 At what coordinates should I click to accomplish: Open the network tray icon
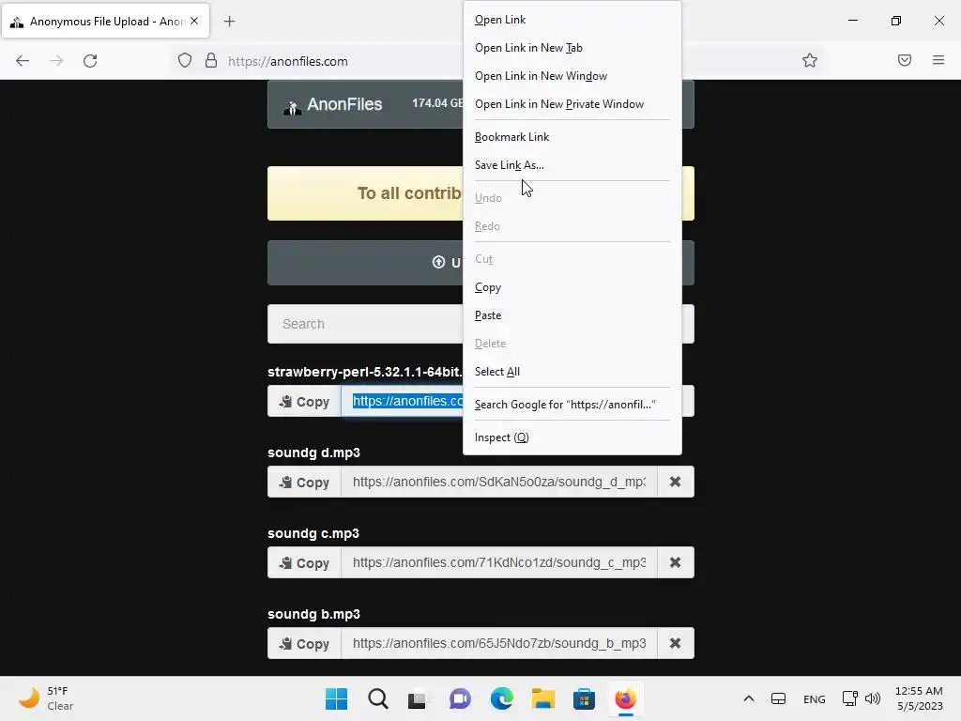pos(850,698)
